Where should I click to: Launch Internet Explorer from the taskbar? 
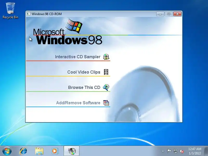tap(23, 151)
